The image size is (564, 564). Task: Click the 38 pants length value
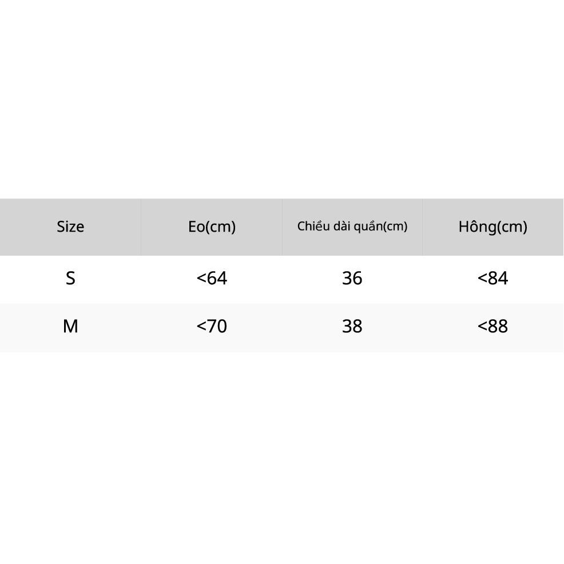(x=352, y=327)
